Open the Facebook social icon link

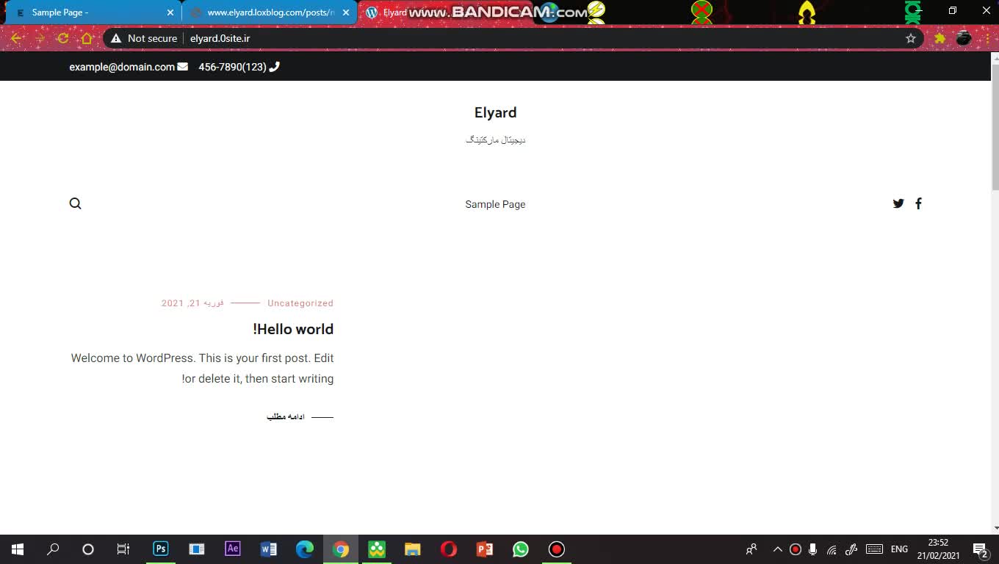[918, 203]
